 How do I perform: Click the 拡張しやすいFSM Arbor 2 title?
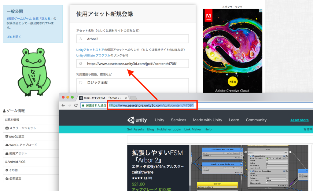coord(159,156)
